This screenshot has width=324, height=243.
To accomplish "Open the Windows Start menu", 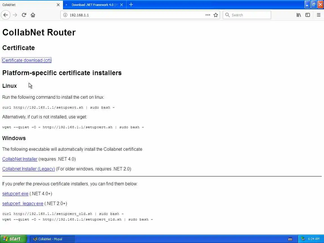I will coord(13,239).
